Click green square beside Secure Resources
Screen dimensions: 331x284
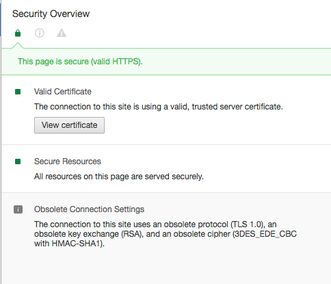tap(18, 162)
